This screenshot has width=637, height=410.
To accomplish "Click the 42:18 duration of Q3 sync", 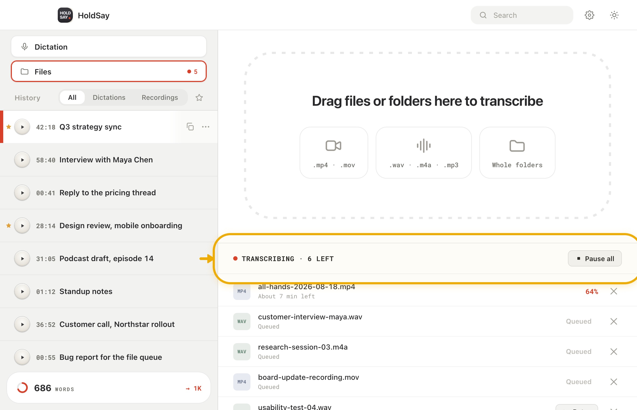I will pos(46,127).
